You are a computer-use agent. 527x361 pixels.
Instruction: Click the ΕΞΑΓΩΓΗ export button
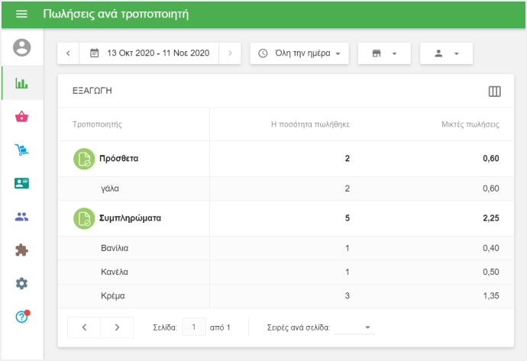click(92, 91)
